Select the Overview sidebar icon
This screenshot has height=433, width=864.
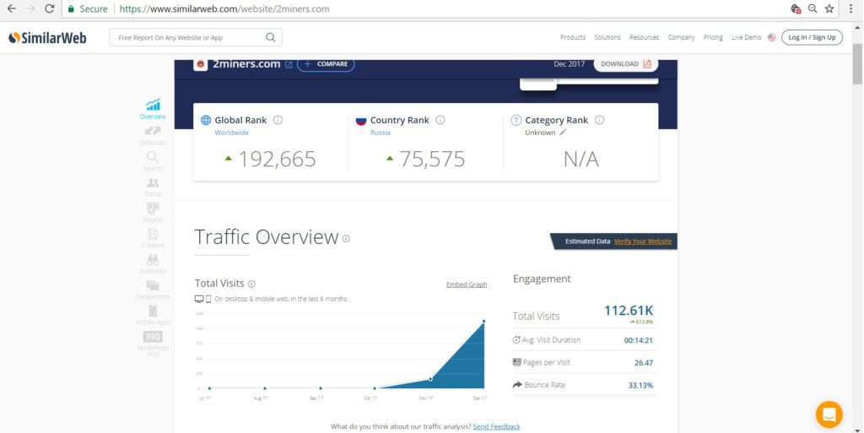[x=153, y=109]
